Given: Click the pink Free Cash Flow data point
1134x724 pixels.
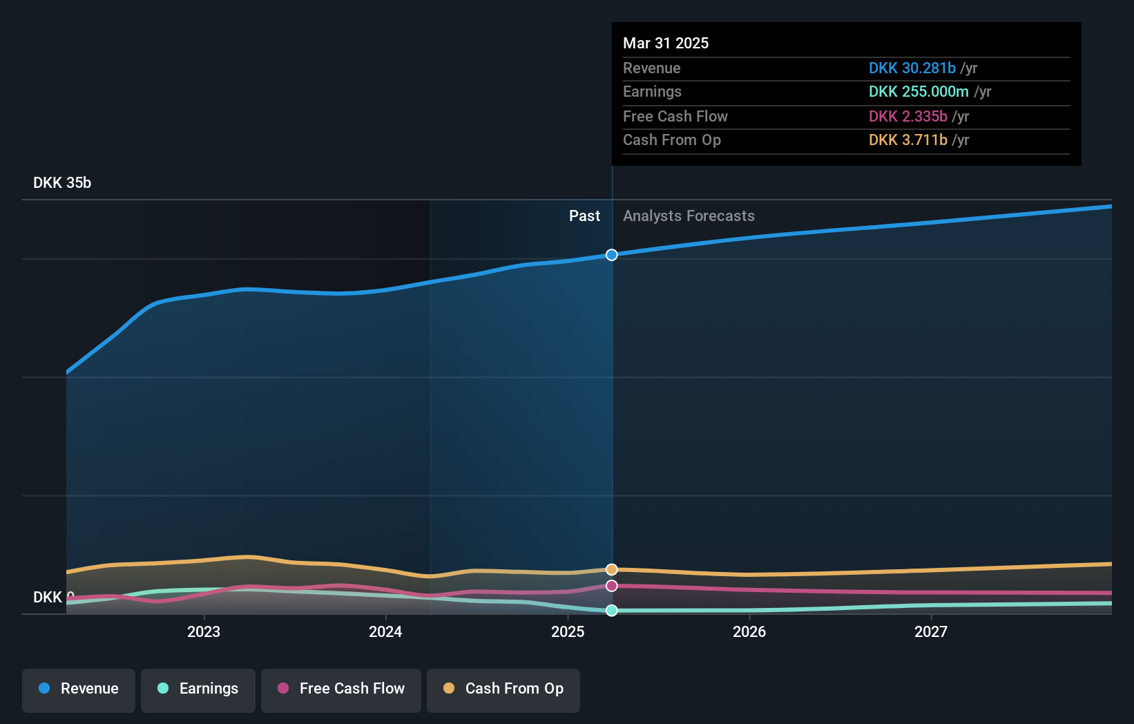Looking at the screenshot, I should point(612,586).
